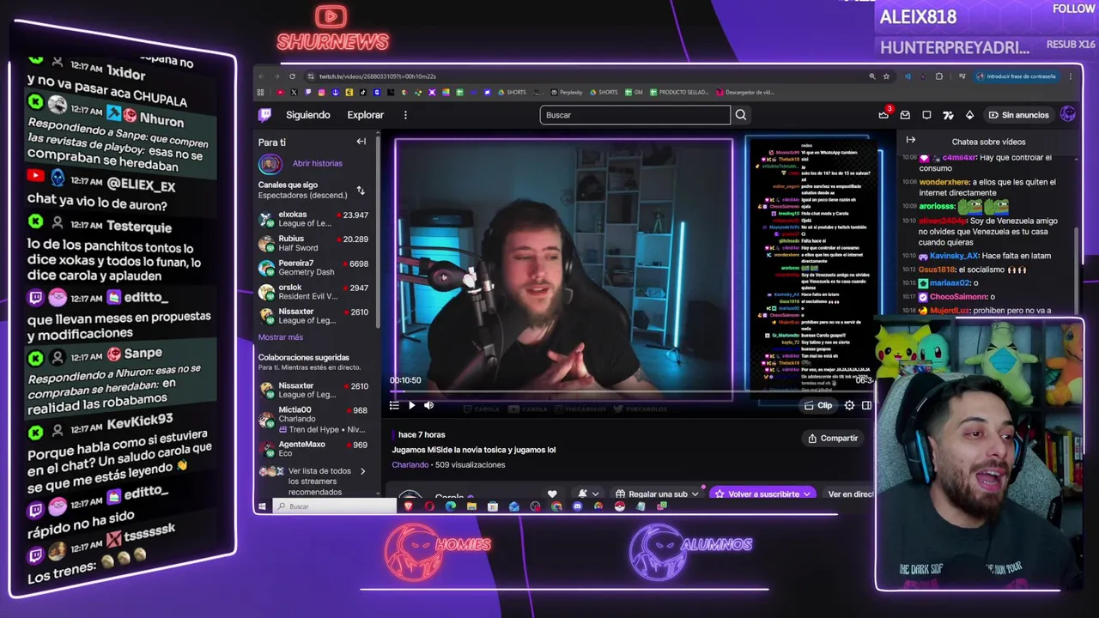Open Descargador de vid... bookmark

744,92
